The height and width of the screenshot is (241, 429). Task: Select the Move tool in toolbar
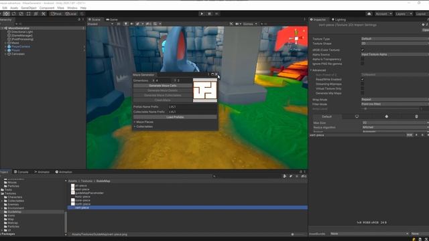pyautogui.click(x=6, y=13)
